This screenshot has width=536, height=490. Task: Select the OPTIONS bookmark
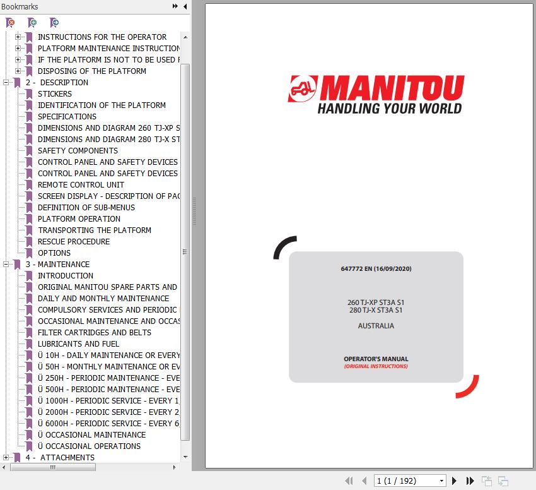click(x=54, y=253)
